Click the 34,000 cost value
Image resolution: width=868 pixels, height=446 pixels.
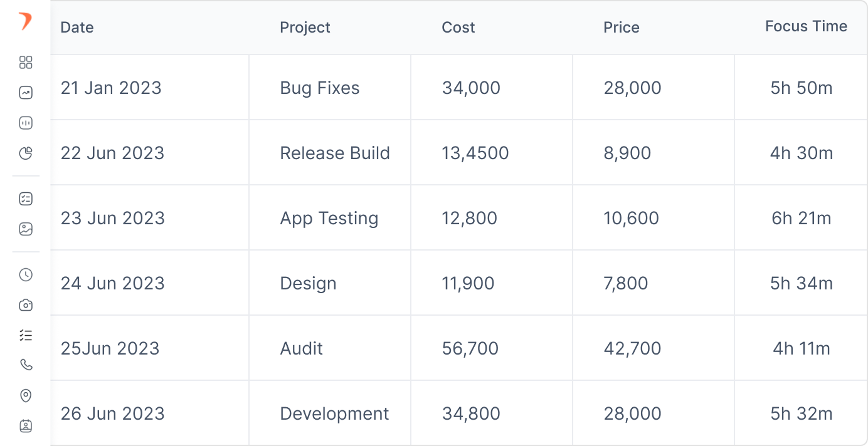(x=471, y=88)
